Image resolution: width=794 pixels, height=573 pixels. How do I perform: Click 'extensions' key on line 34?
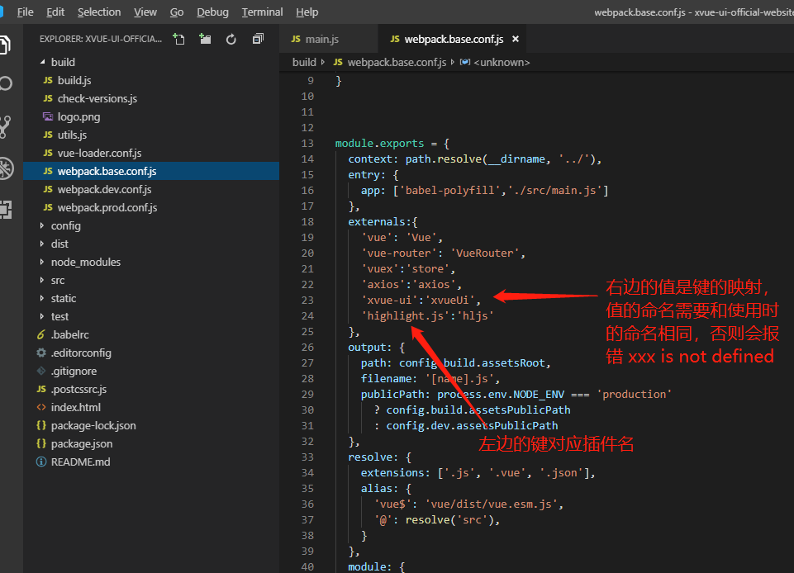pos(392,473)
